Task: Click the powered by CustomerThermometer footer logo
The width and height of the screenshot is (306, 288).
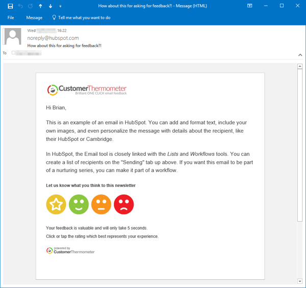Action: [x=70, y=250]
